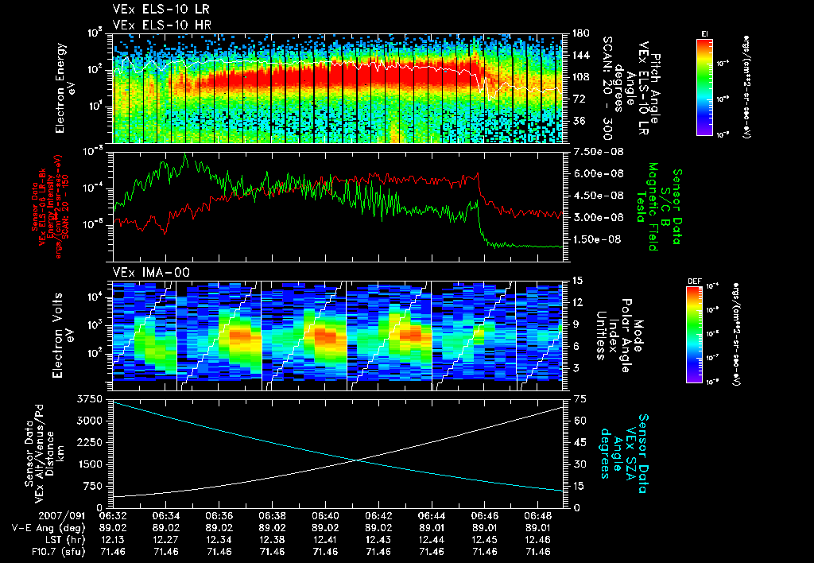
Task: Click the time tick "06:46"
Action: (485, 516)
